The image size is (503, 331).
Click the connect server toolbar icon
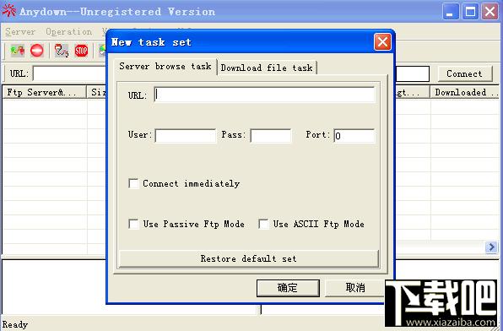(18, 51)
